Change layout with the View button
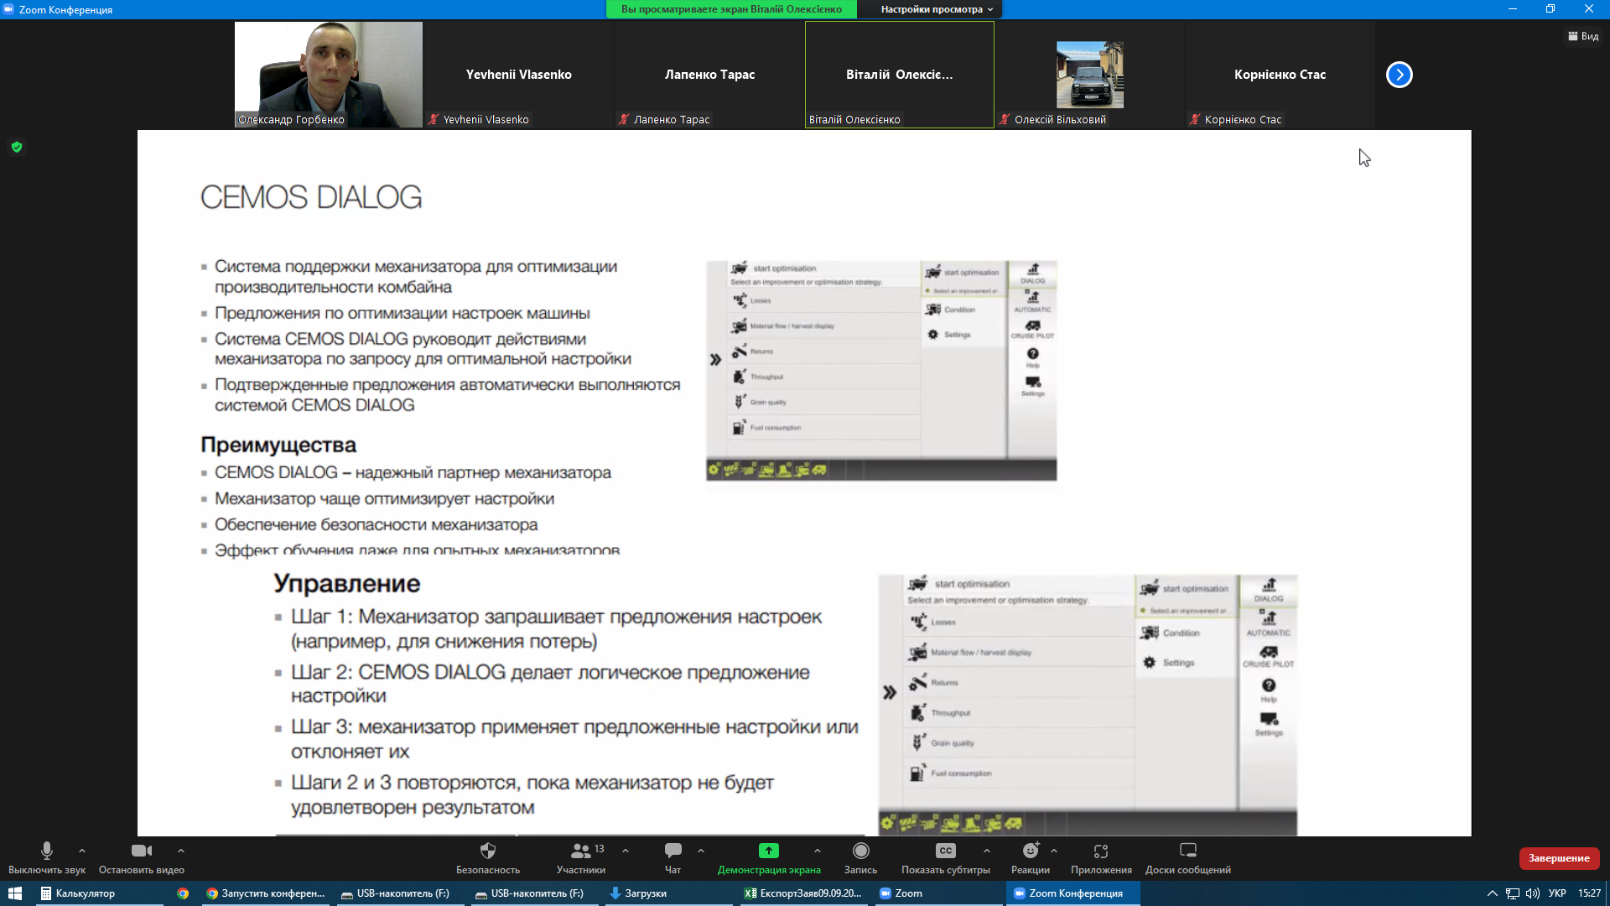 coord(1583,36)
